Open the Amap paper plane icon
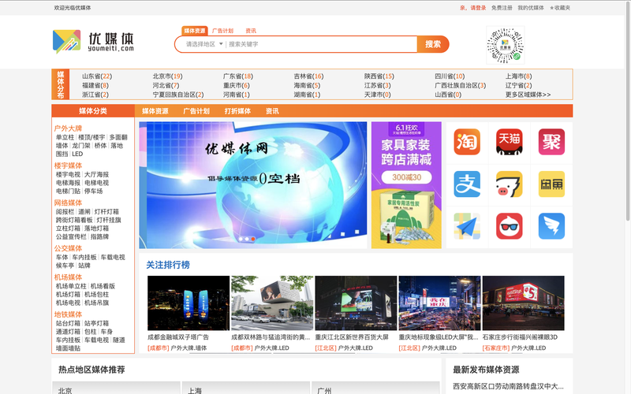This screenshot has height=394, width=631. coord(467,226)
